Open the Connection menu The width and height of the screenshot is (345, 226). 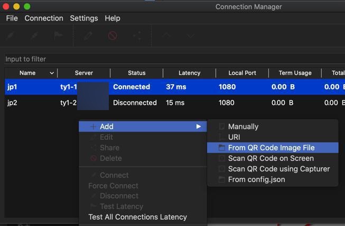tap(44, 18)
